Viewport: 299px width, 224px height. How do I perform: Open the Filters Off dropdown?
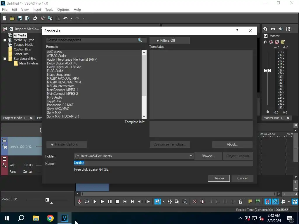click(170, 40)
